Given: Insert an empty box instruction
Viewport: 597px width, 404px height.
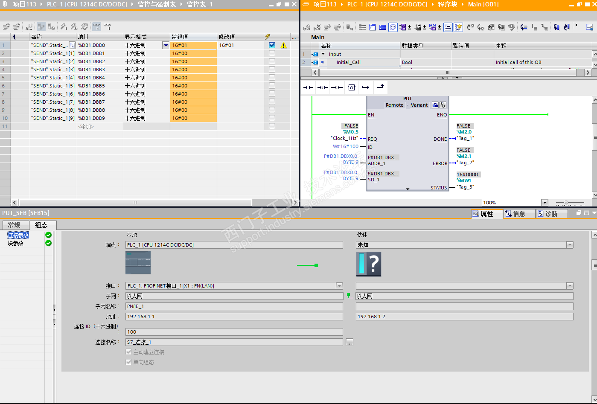Looking at the screenshot, I should [351, 87].
